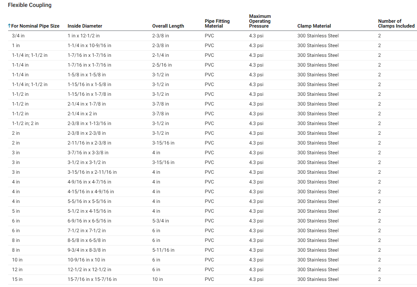
Task: Select the 15 in nominal pipe size row
Action: [17, 279]
